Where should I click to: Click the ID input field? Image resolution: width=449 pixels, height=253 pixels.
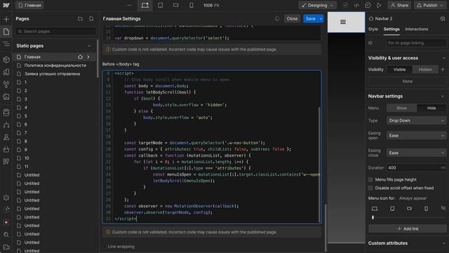(x=416, y=43)
